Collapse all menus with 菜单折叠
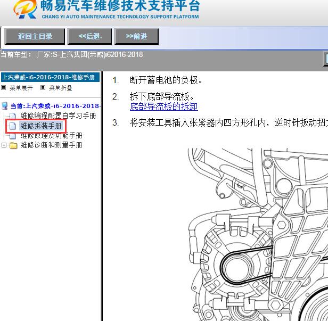The height and width of the screenshot is (321, 328). tap(61, 88)
